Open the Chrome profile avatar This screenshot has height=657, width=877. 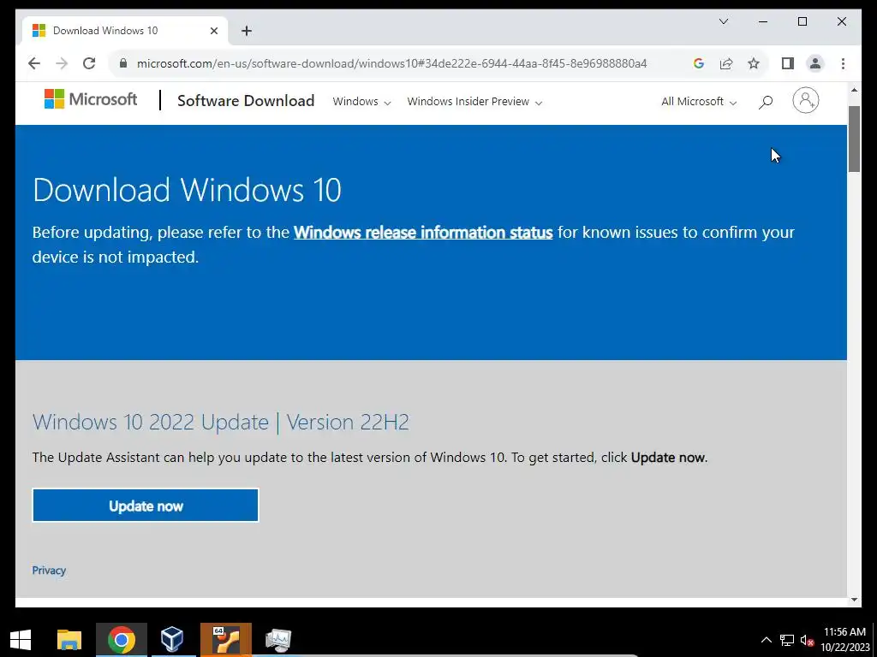815,63
